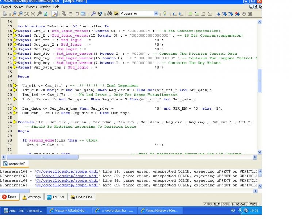This screenshot has width=292, height=219.
Task: Open the Process menu
Action: pyautogui.click(x=31, y=7)
